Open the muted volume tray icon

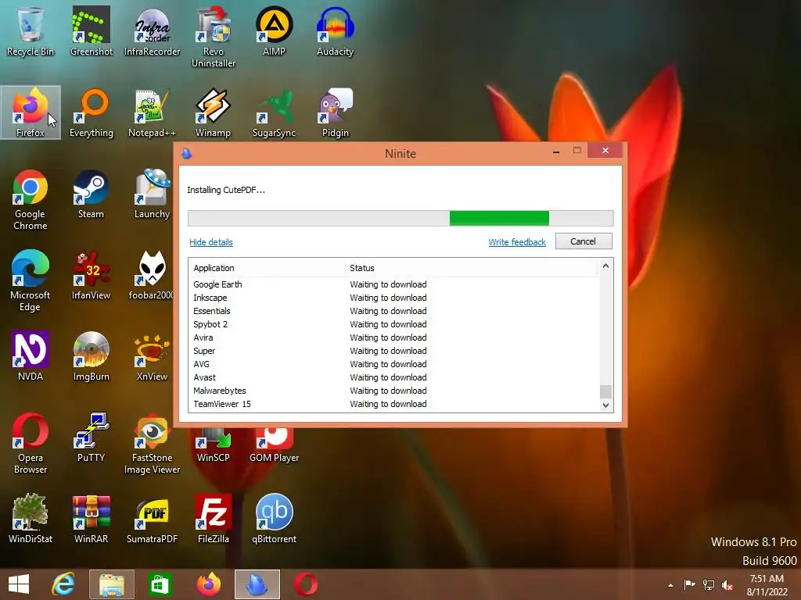(x=727, y=585)
